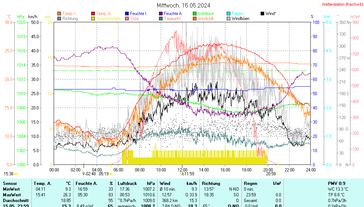Click the Solar legend label
Image resolution: width=364 pixels, height=207 pixels.
point(134,19)
